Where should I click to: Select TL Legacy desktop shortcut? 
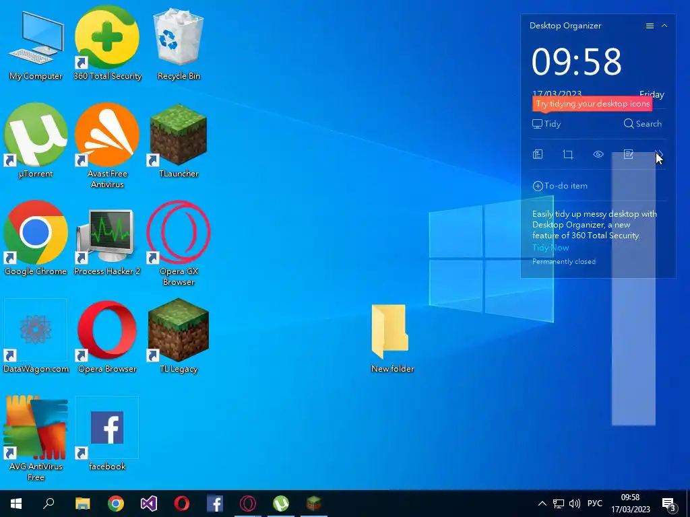(179, 336)
